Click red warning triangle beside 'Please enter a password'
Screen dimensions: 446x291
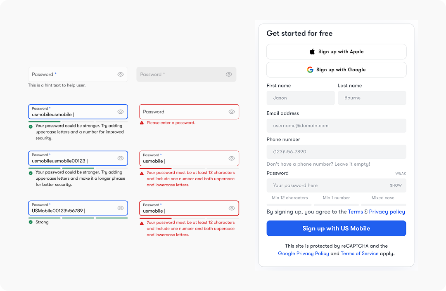point(142,123)
